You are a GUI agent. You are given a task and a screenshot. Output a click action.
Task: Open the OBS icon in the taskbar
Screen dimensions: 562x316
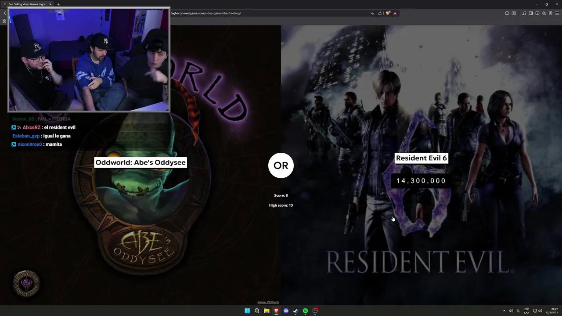315,311
